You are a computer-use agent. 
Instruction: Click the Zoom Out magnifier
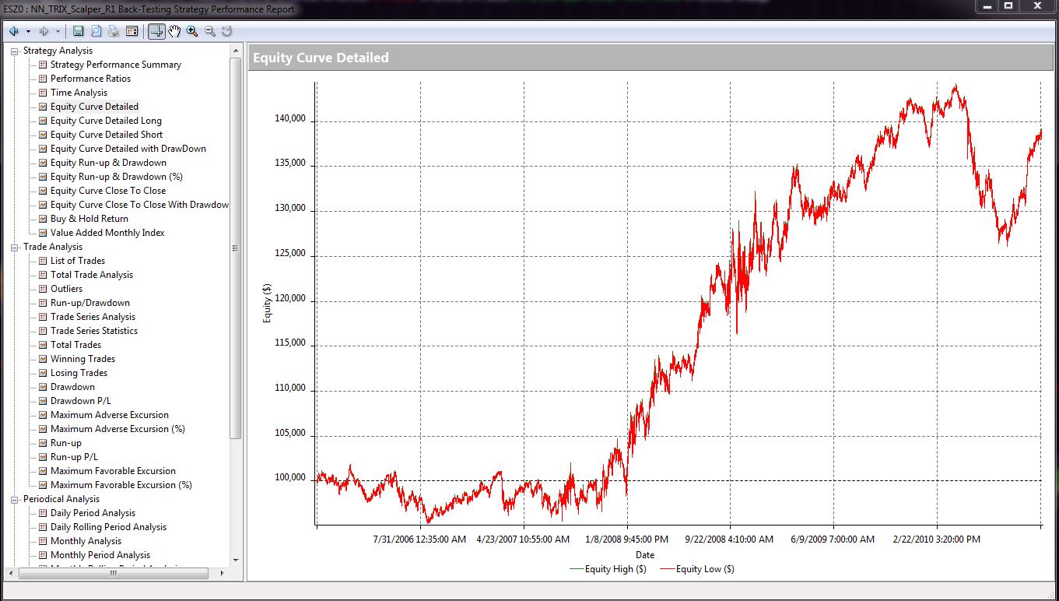(209, 31)
